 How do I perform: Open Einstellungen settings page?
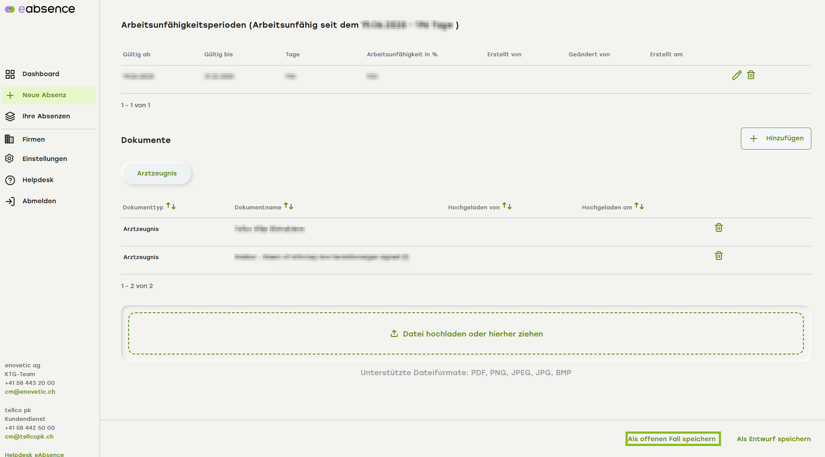coord(44,159)
